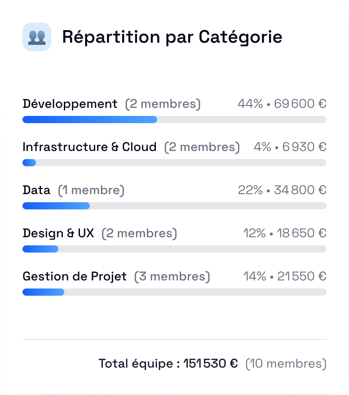Click the 22% • 34 800 € value
The image size is (349, 395).
[x=282, y=190]
